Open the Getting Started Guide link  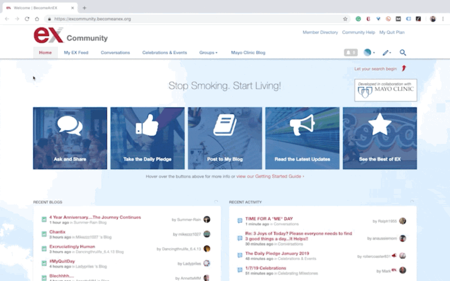tap(270, 176)
